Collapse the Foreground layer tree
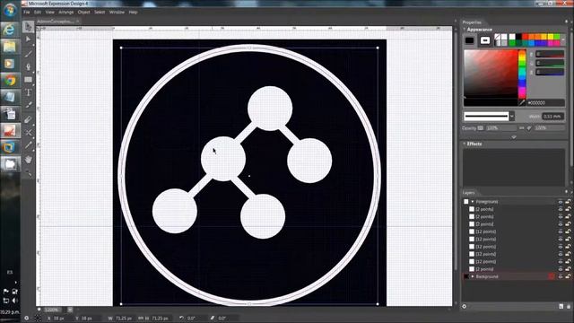 tap(473, 202)
